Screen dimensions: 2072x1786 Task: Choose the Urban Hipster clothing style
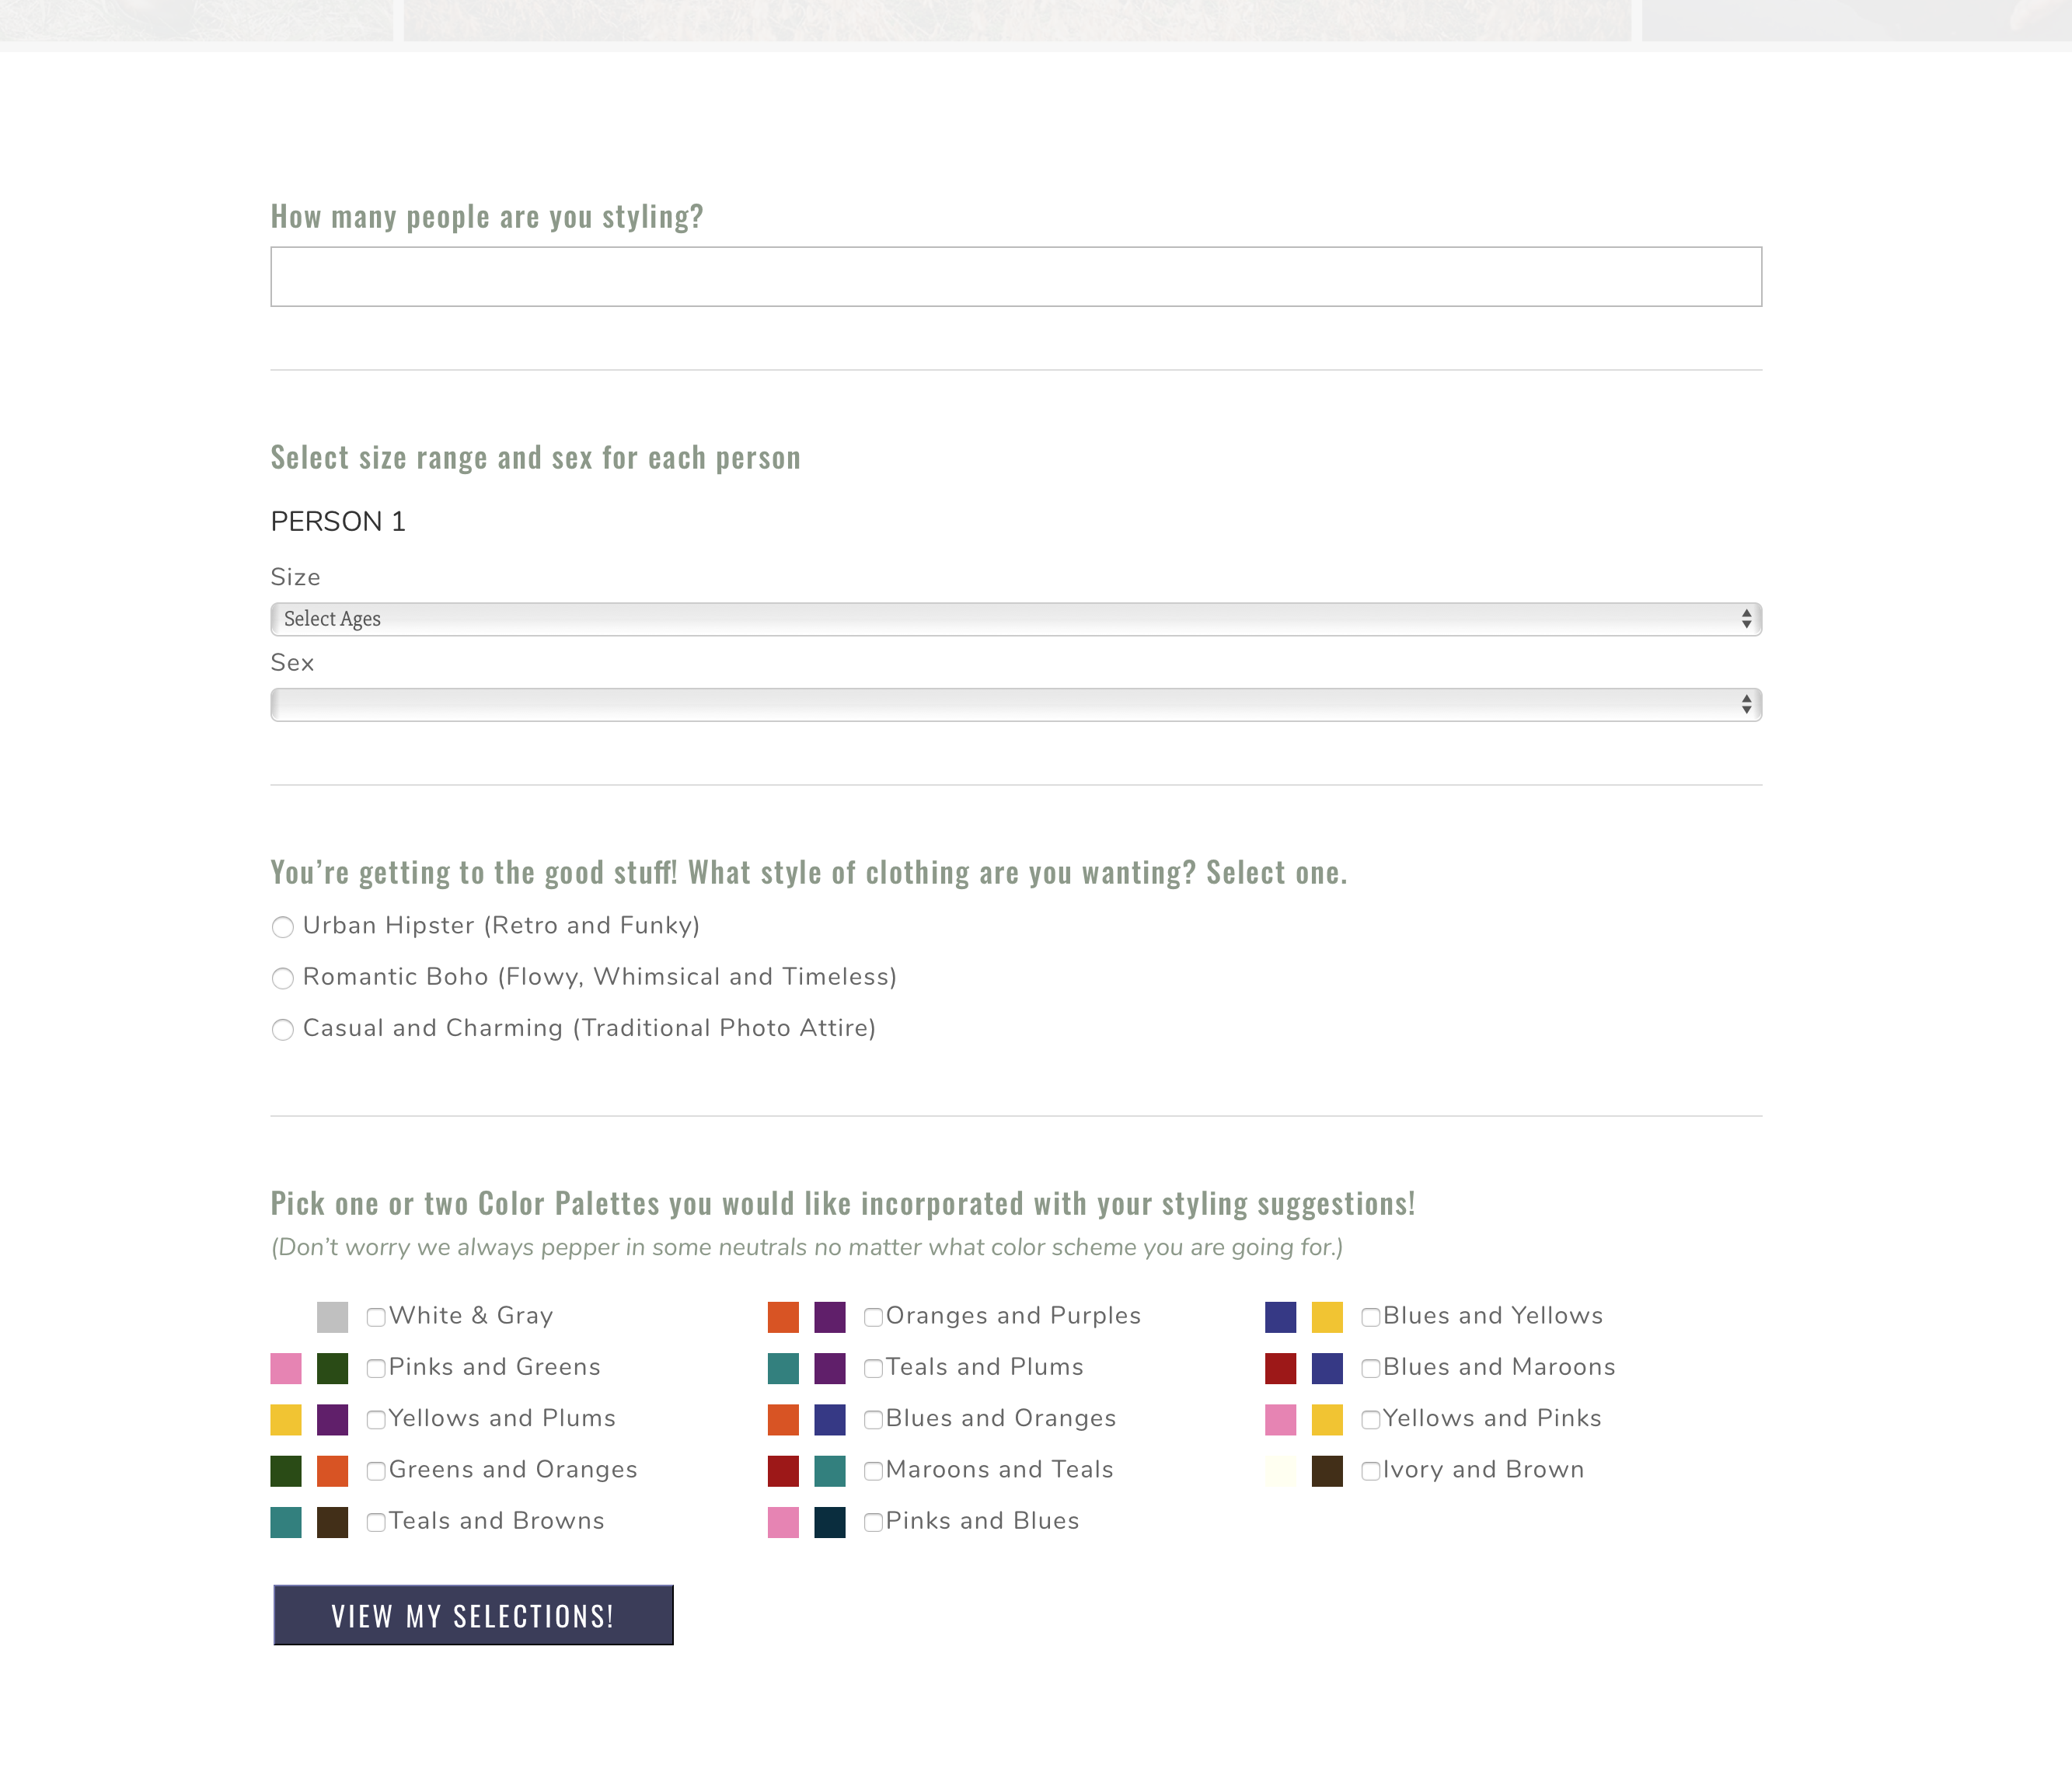click(x=283, y=927)
